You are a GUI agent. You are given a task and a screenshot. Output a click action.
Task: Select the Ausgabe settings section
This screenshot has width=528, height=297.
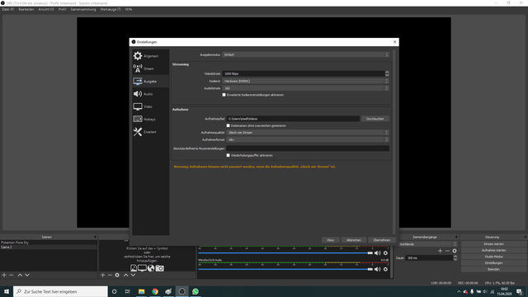click(x=150, y=81)
